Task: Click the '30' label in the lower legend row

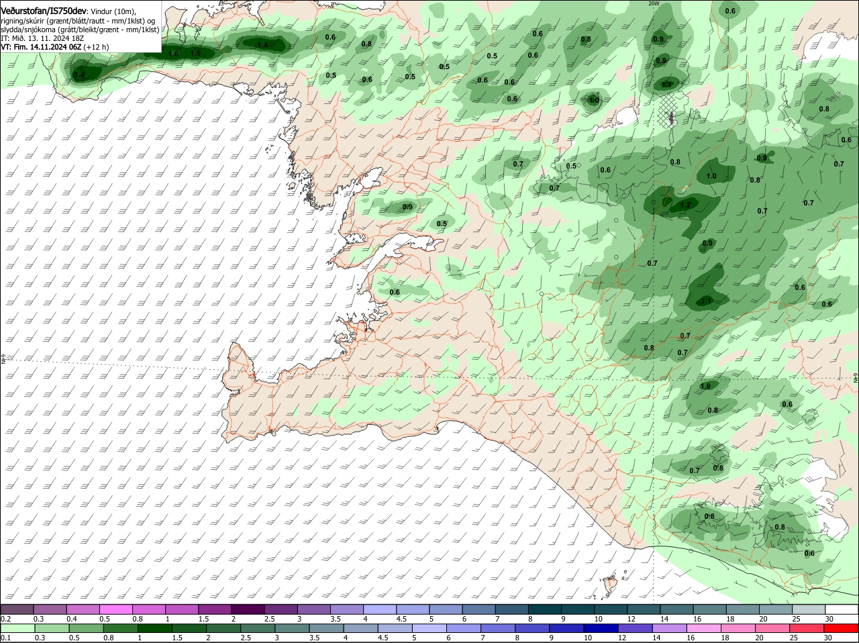Action: 827,638
